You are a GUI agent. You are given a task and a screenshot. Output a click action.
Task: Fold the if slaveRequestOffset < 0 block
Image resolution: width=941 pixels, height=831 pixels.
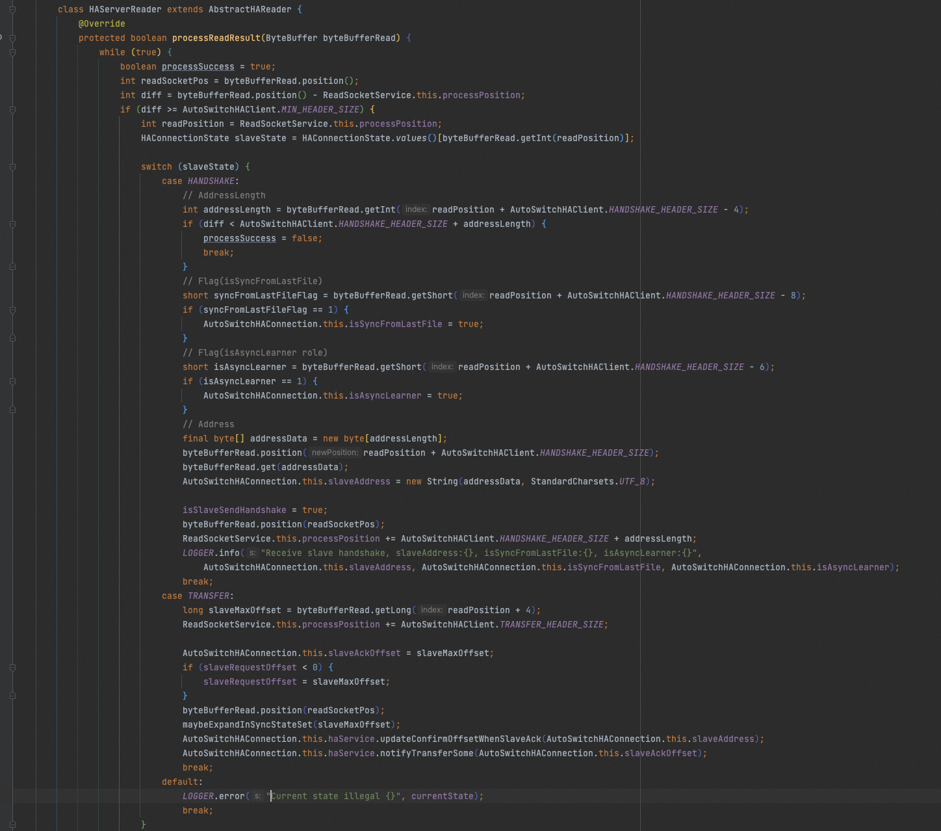click(x=12, y=668)
